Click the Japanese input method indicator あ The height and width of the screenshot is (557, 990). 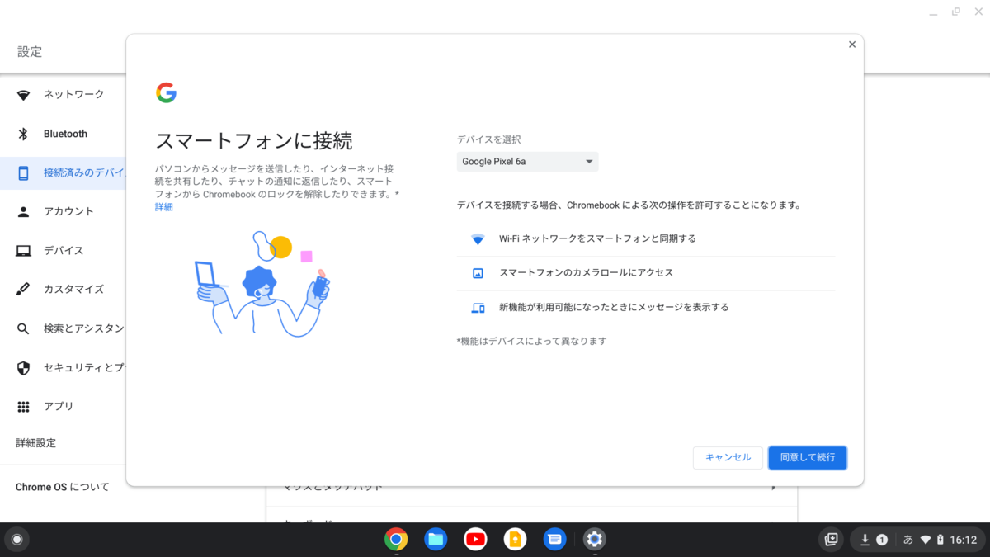(908, 540)
